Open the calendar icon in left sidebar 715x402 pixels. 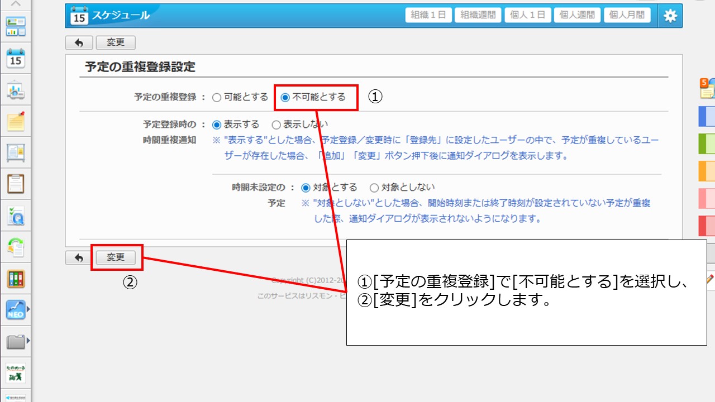pos(16,58)
